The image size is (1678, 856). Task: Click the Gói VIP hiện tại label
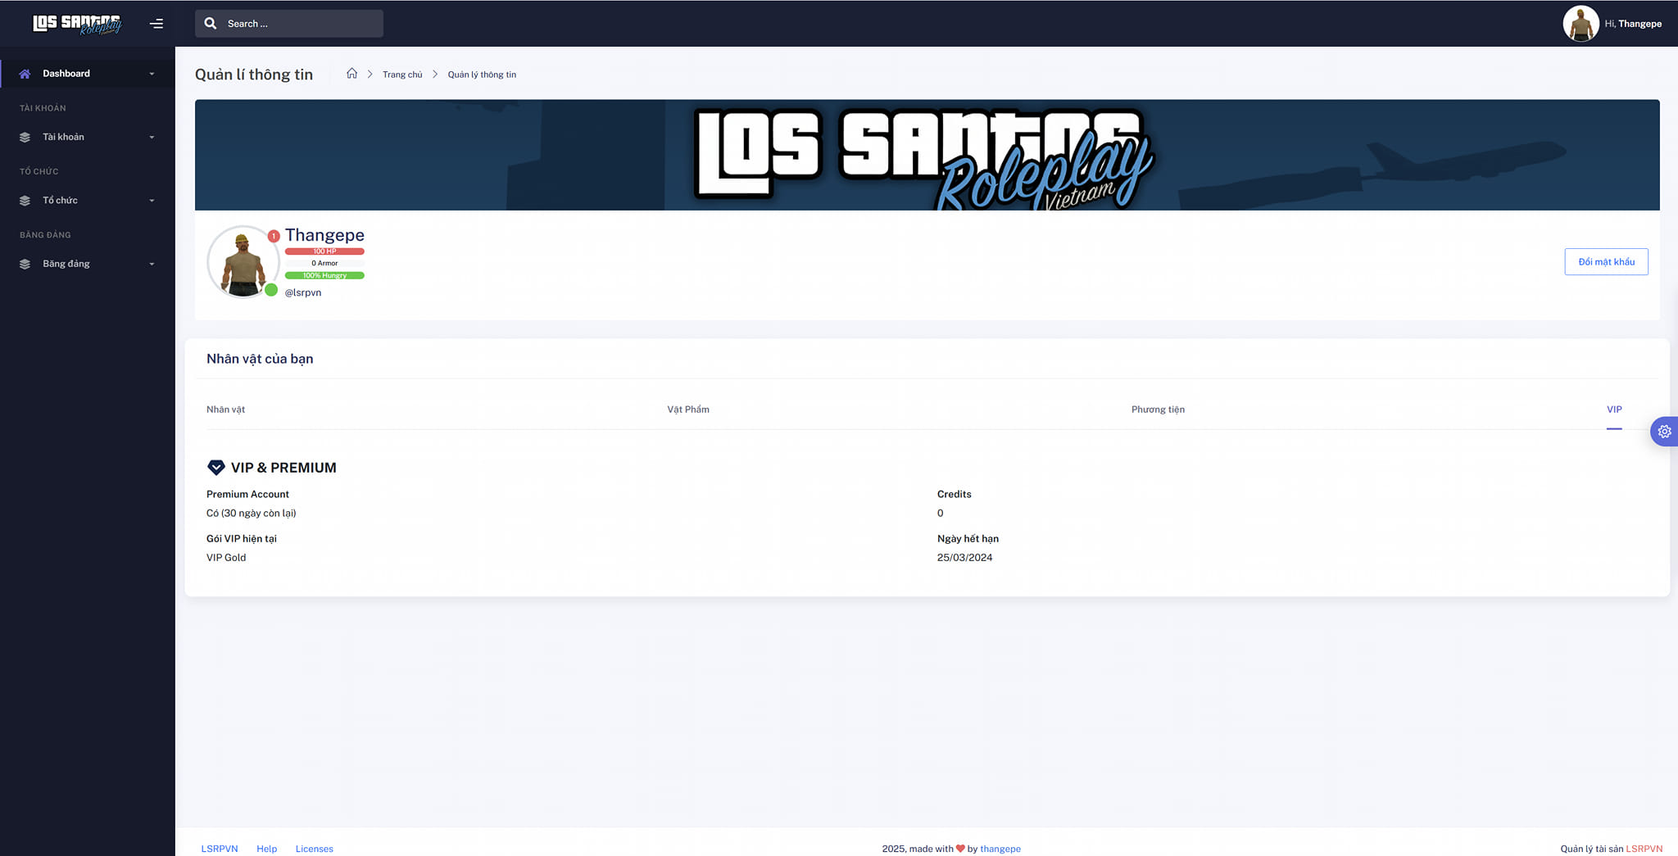pos(242,538)
